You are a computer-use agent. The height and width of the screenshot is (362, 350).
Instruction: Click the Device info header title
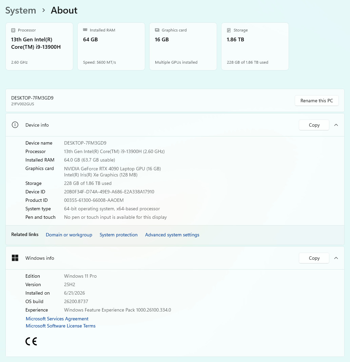[x=37, y=125]
